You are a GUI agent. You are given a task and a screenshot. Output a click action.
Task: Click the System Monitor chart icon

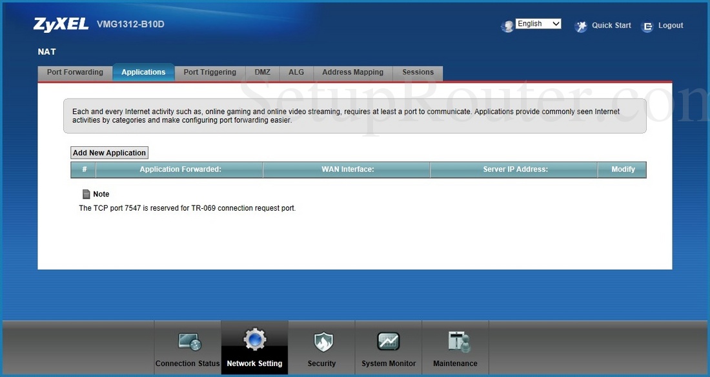[x=388, y=340]
